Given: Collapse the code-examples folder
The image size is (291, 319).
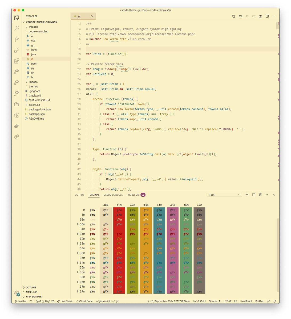Looking at the screenshot, I should click(46, 31).
